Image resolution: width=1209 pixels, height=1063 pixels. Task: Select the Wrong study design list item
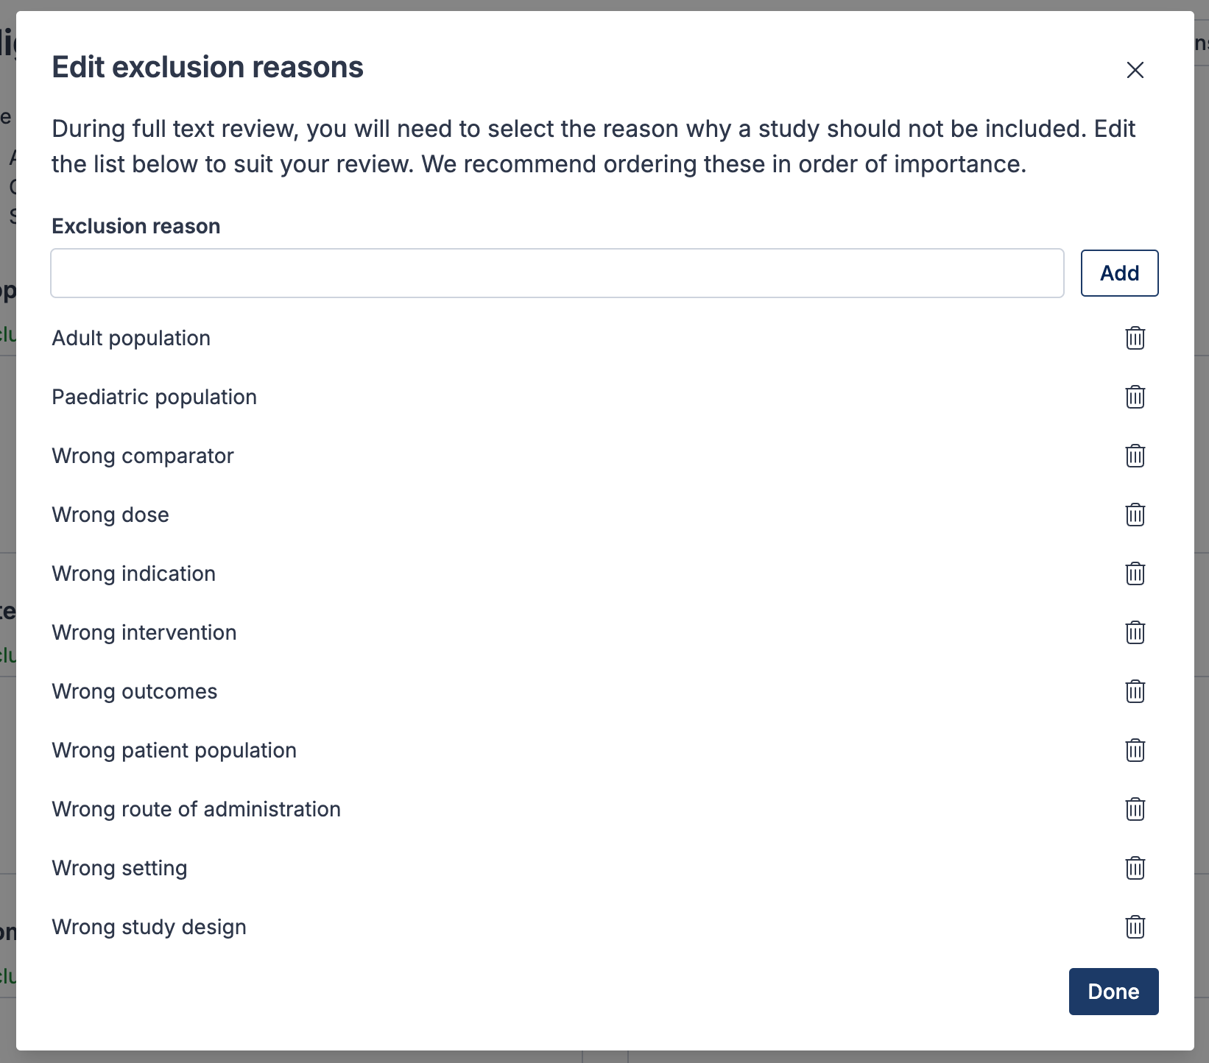pos(149,927)
